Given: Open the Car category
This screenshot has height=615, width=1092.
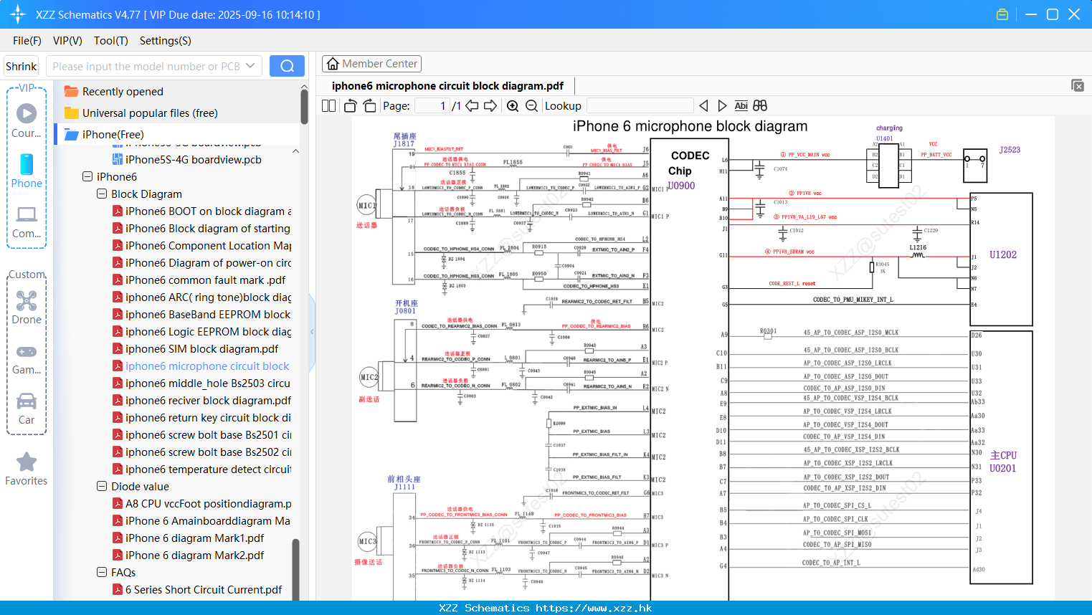Looking at the screenshot, I should point(27,409).
